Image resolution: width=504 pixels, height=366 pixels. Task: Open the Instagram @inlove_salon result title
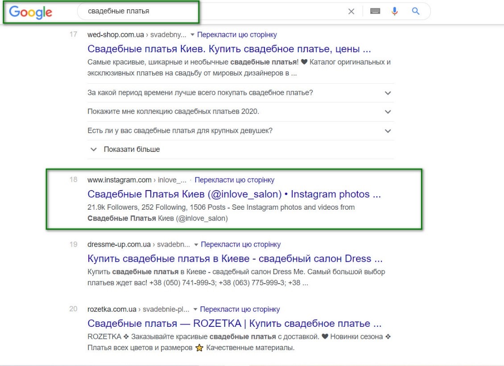[234, 194]
